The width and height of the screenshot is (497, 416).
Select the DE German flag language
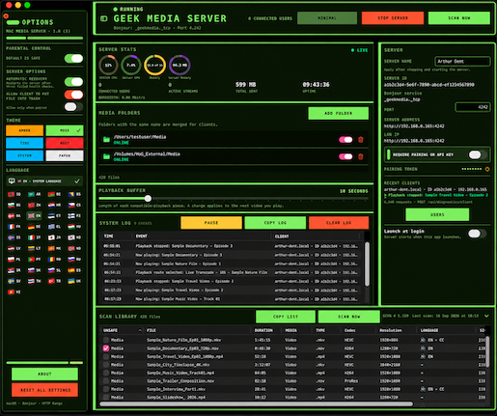tap(35, 227)
